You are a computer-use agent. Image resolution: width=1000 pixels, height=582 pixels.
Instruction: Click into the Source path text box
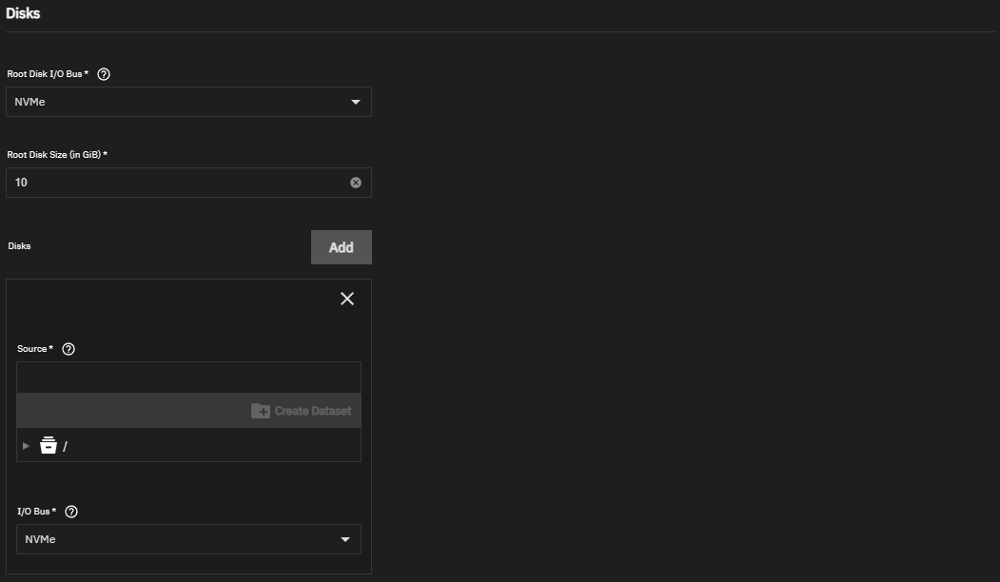point(188,378)
